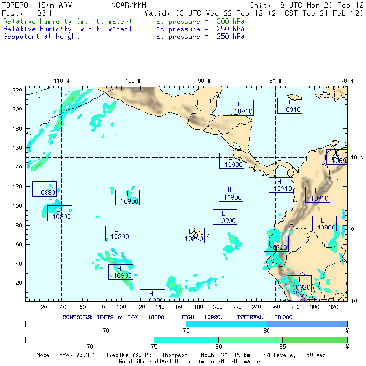Click the dark green above-85% legend swatch
This screenshot has height=366, width=366.
tap(315, 340)
